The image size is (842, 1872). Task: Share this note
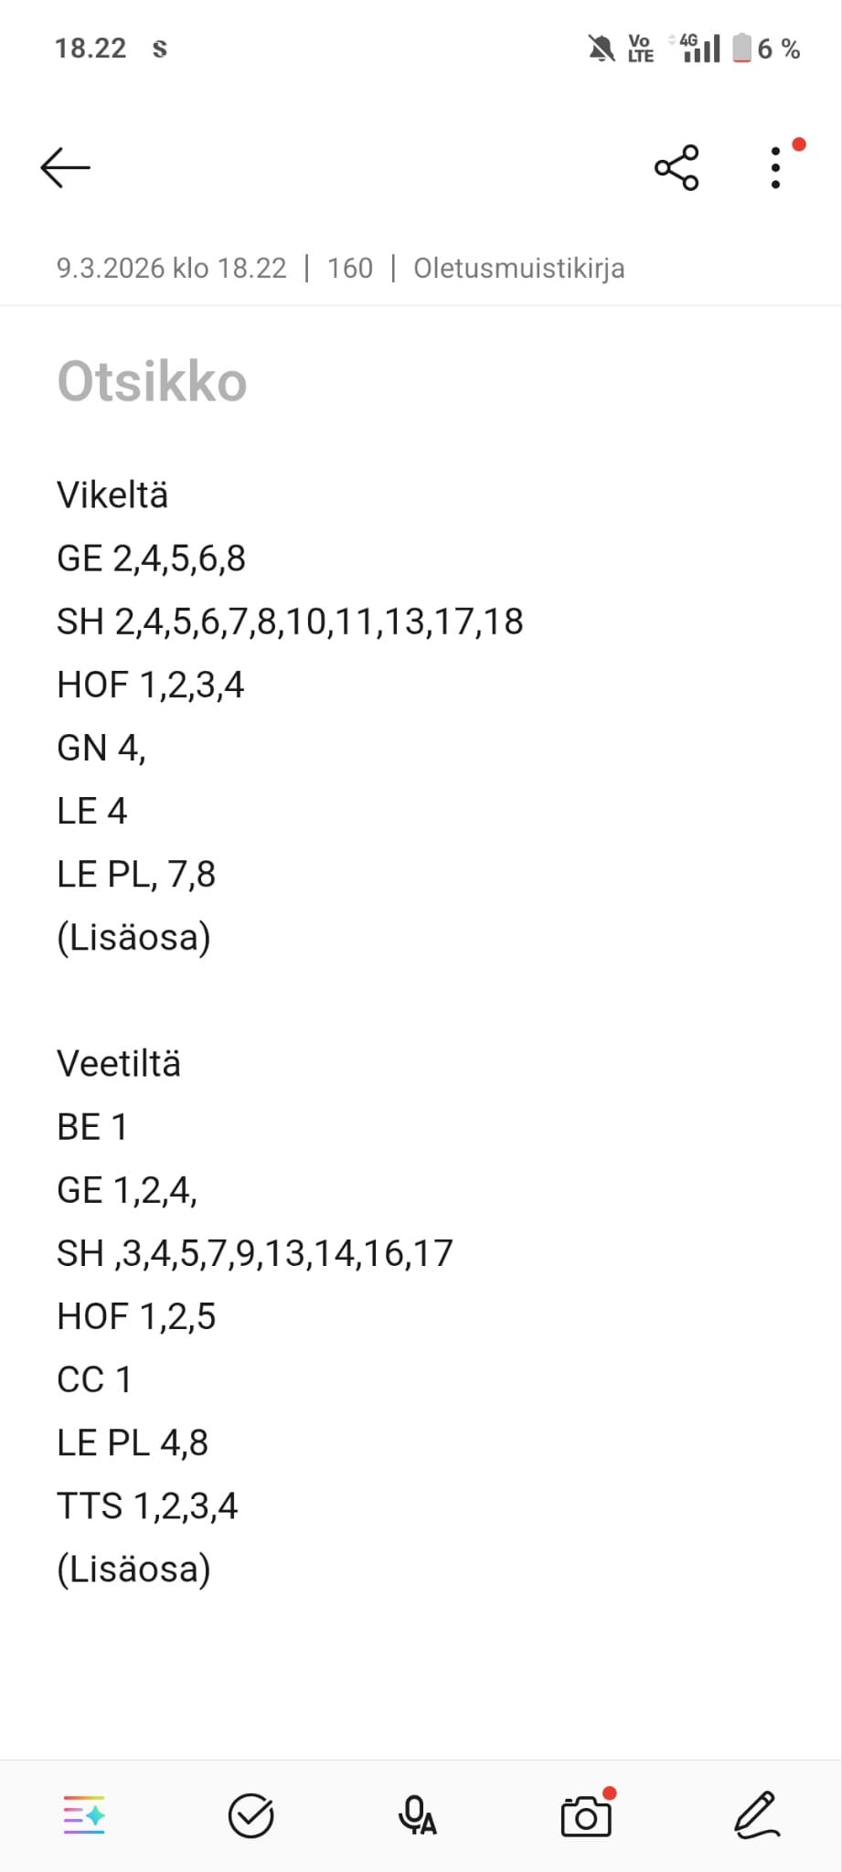point(677,168)
